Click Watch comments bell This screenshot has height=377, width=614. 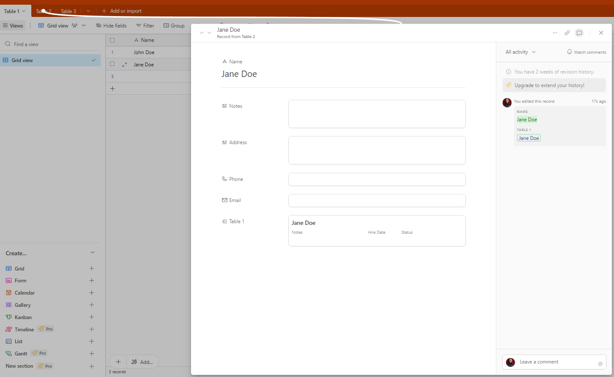click(x=586, y=52)
